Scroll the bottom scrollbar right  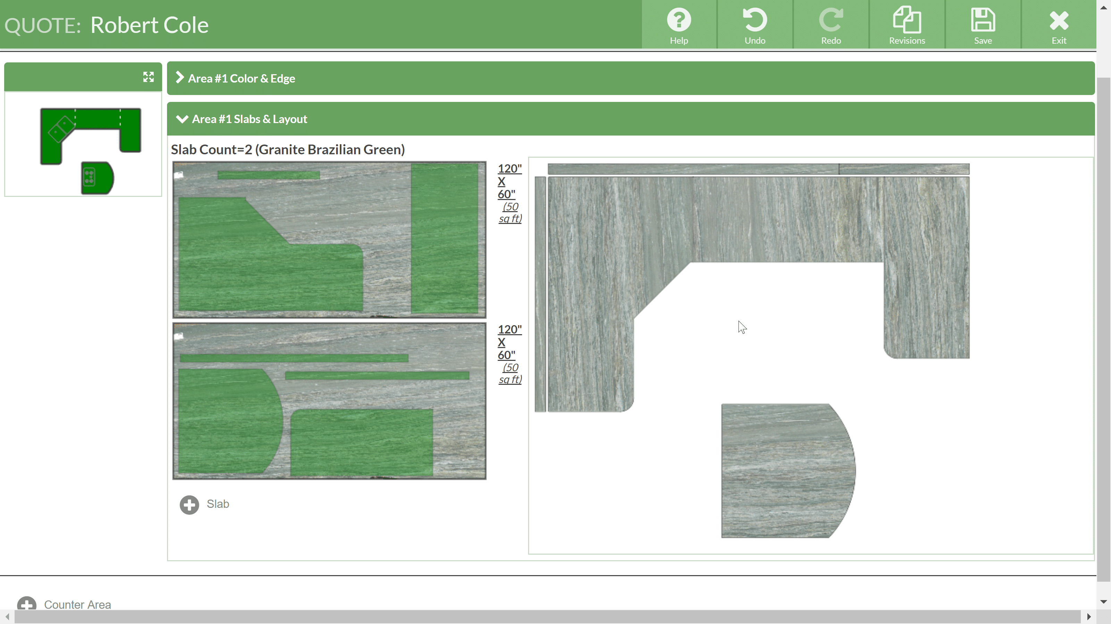(x=1089, y=617)
